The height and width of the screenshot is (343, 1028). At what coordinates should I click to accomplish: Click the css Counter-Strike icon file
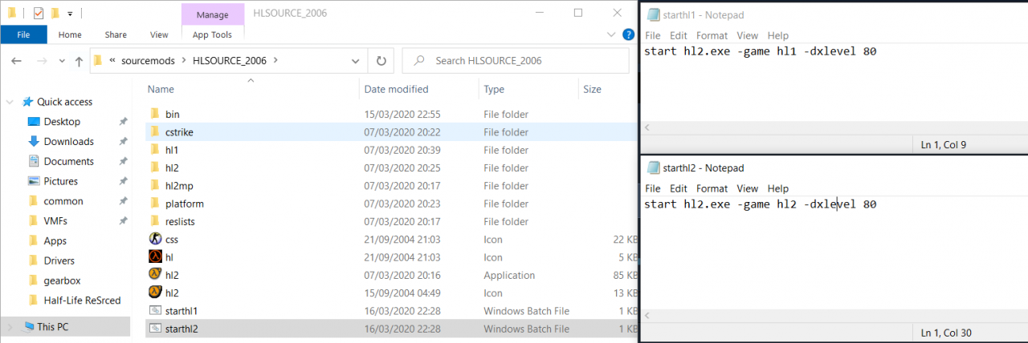156,239
